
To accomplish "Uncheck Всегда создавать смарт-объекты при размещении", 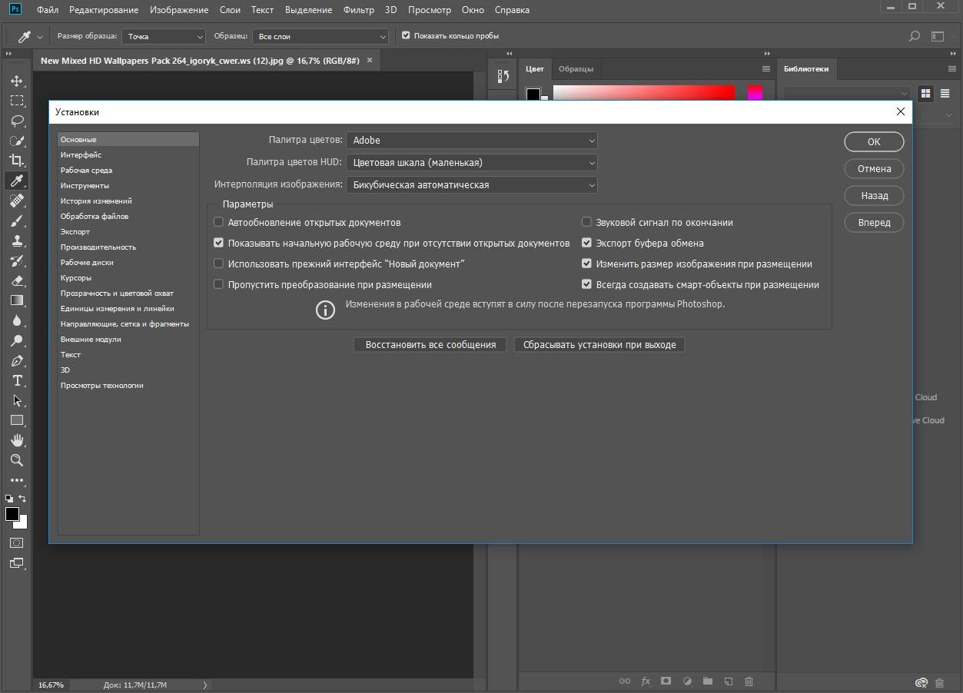I will tap(587, 284).
